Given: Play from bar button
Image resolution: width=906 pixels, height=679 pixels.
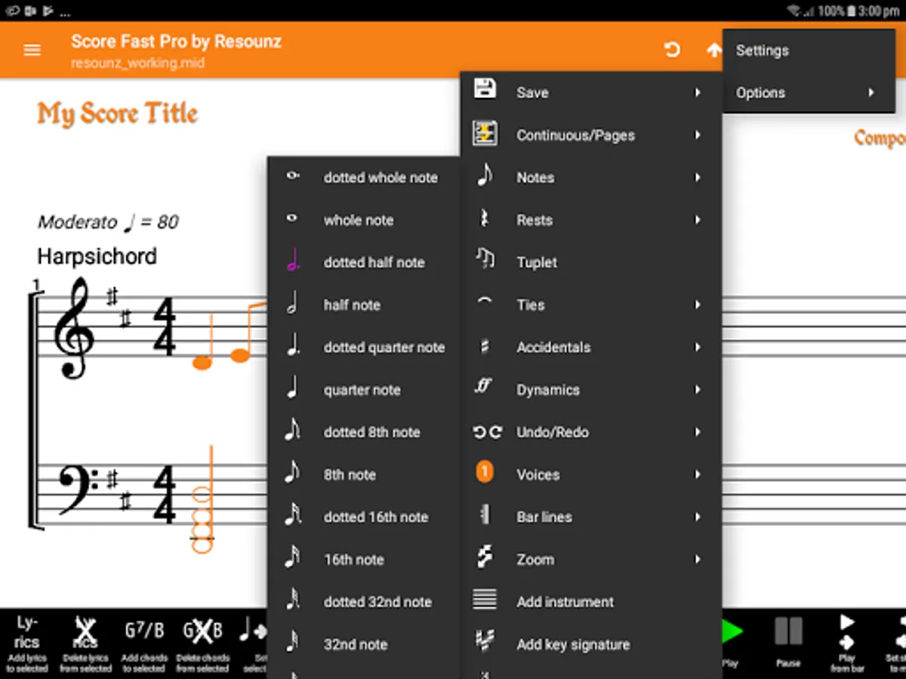Looking at the screenshot, I should (x=847, y=642).
